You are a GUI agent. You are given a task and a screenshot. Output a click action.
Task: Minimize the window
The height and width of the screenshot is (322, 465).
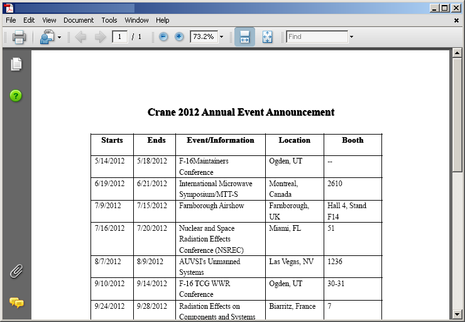[x=434, y=8]
